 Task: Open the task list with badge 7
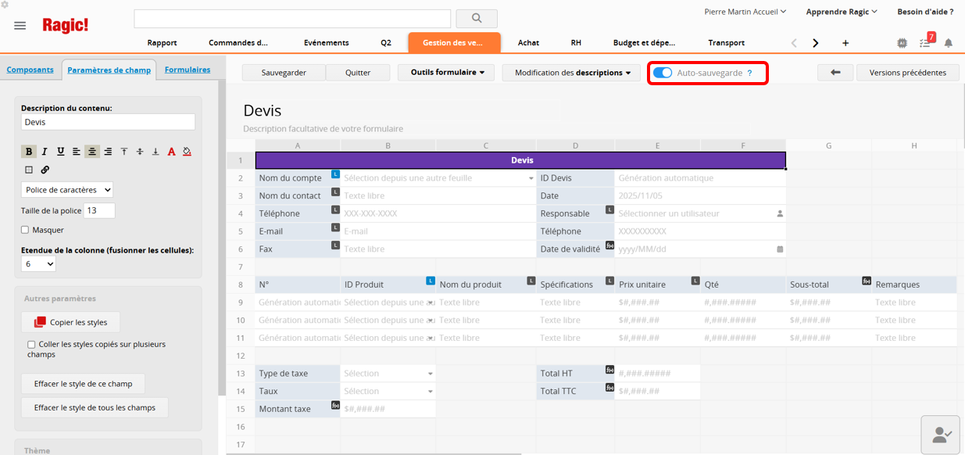pos(925,43)
